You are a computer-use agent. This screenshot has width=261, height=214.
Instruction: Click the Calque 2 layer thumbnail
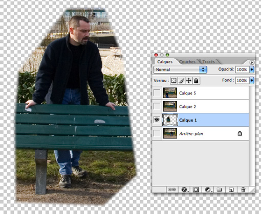[170, 106]
